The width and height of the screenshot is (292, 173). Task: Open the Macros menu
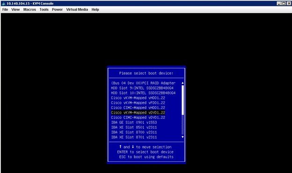(x=29, y=9)
